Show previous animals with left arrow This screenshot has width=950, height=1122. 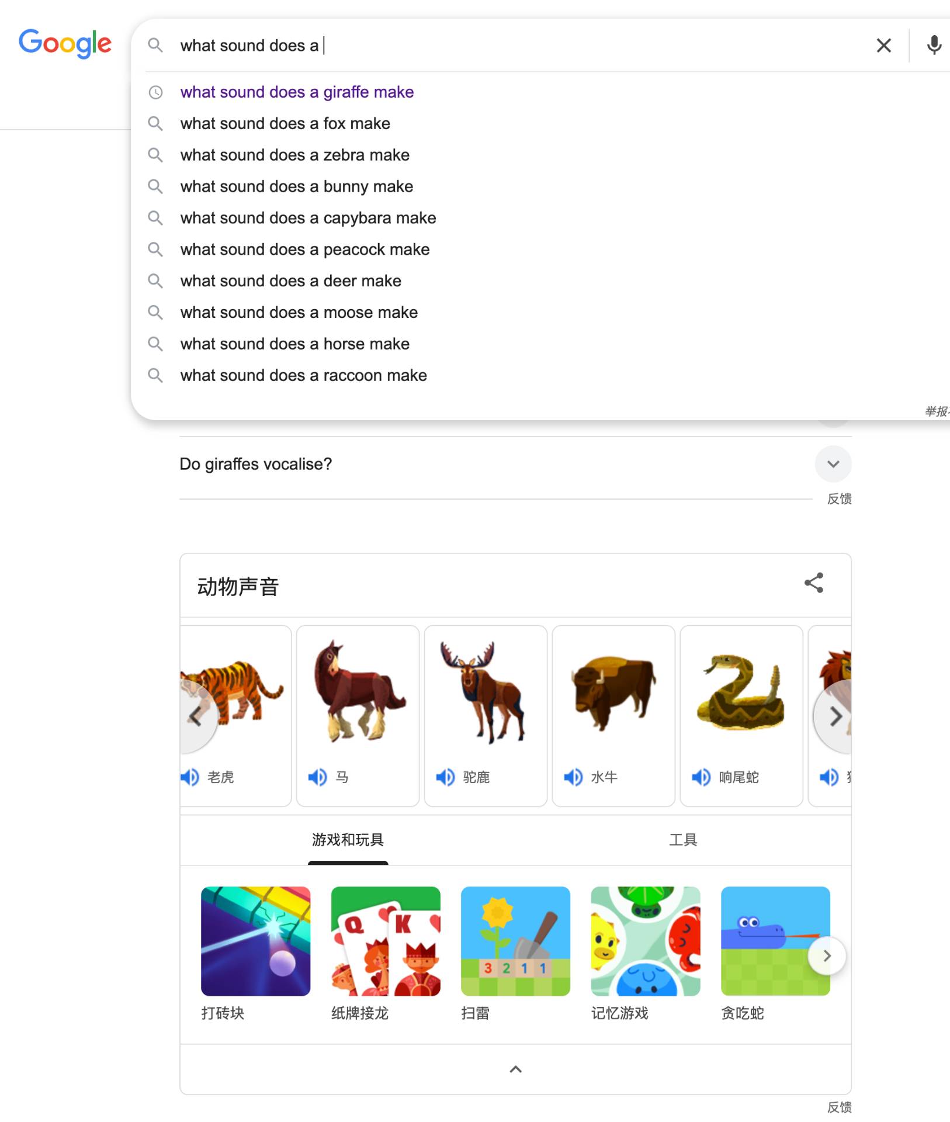pyautogui.click(x=196, y=716)
